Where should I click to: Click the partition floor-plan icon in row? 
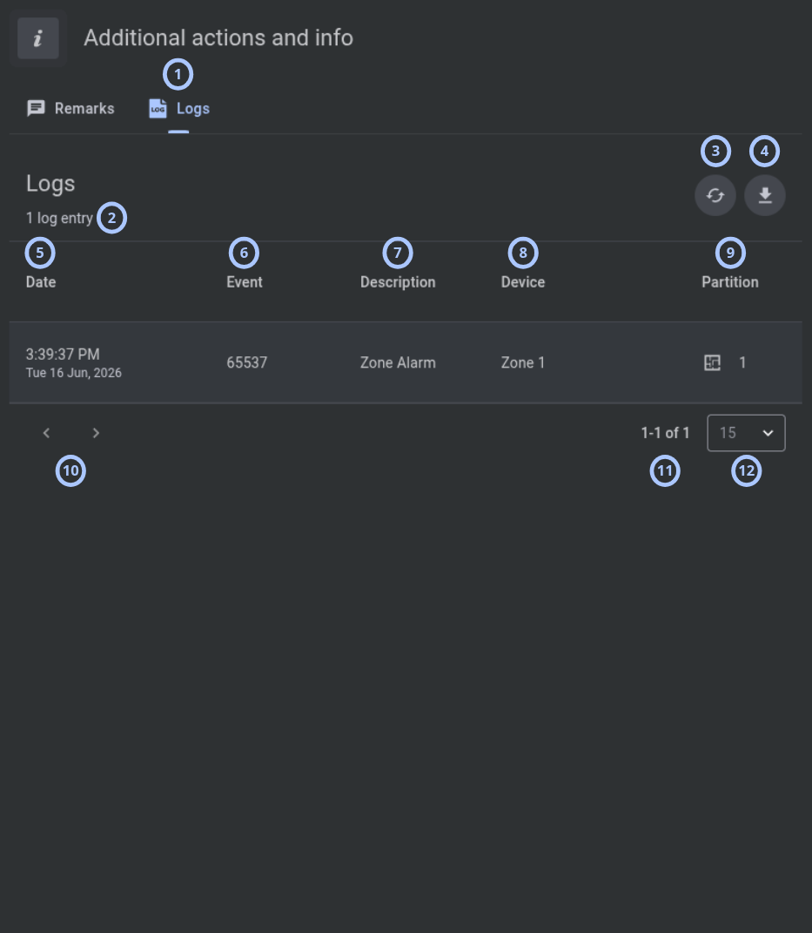(x=712, y=362)
